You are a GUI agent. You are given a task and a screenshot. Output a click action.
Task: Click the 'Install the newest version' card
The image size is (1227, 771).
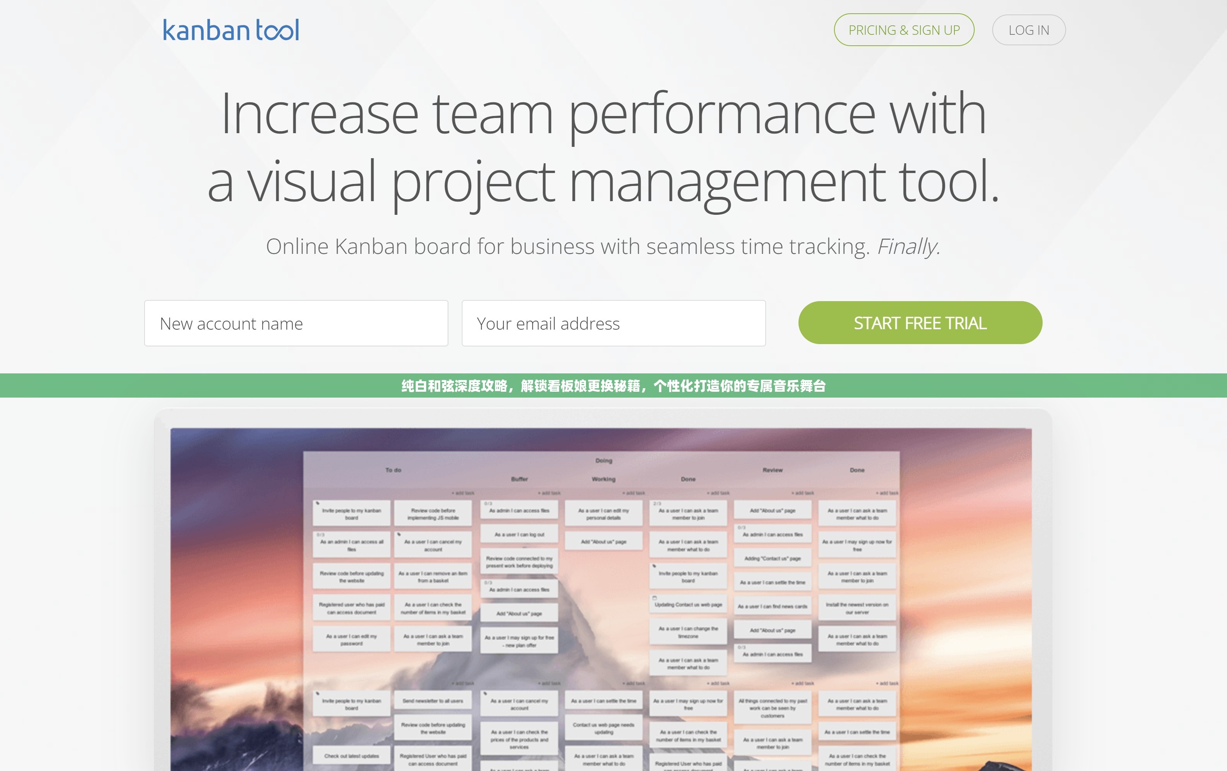click(857, 608)
